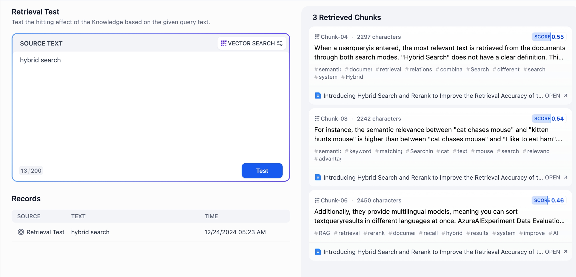The height and width of the screenshot is (277, 576).
Task: Click the grid icon beside Vector Search
Action: click(223, 43)
